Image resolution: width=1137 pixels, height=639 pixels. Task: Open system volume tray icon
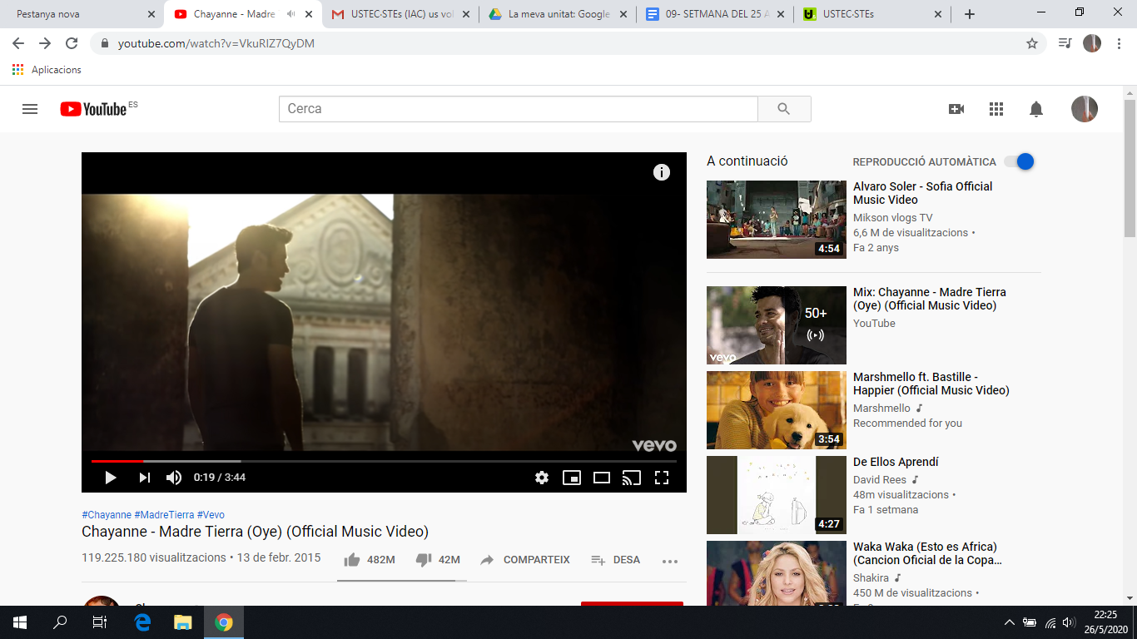click(x=1070, y=622)
